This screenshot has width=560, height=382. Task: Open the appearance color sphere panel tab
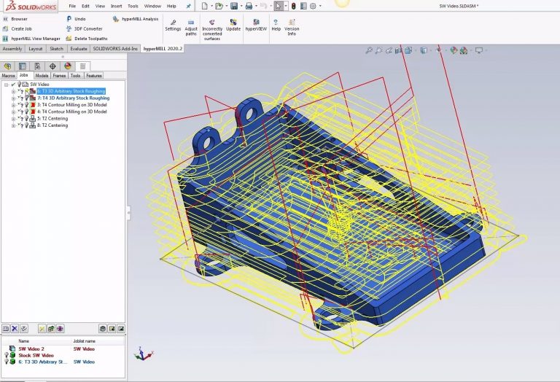[68, 66]
